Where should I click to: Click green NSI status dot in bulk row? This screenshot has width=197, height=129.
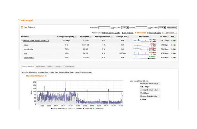[x=175, y=54]
